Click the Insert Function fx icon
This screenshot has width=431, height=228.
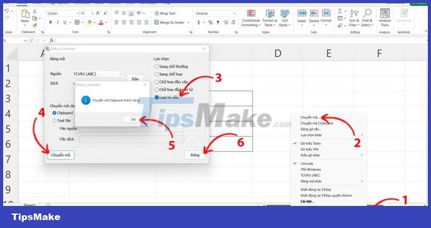tap(52, 41)
